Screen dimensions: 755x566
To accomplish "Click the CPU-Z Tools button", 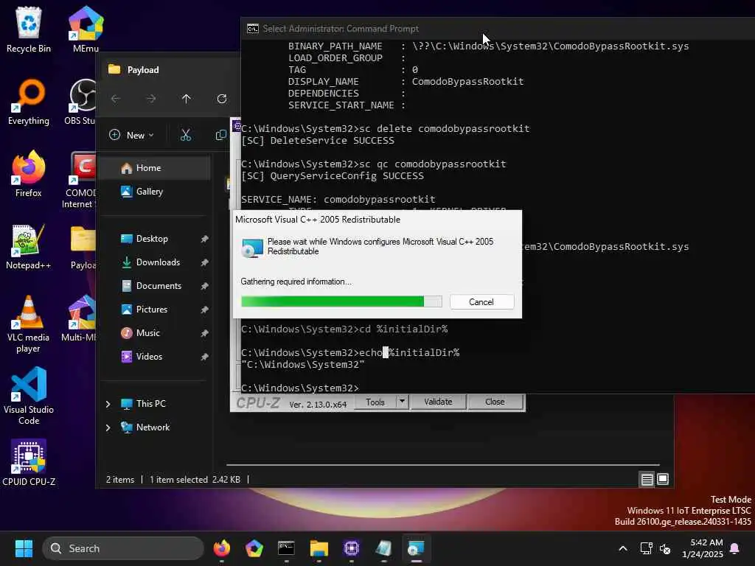I will pos(375,402).
